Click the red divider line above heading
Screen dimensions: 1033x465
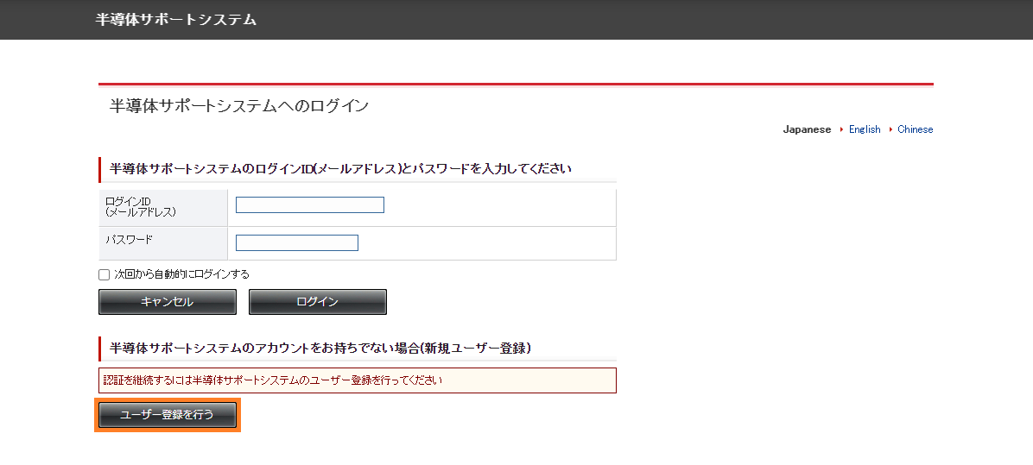516,85
